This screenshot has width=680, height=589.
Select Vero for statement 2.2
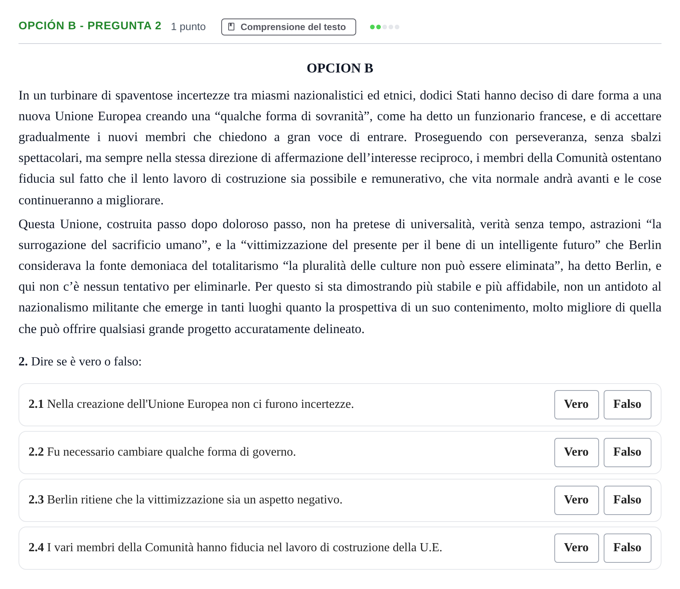point(576,452)
